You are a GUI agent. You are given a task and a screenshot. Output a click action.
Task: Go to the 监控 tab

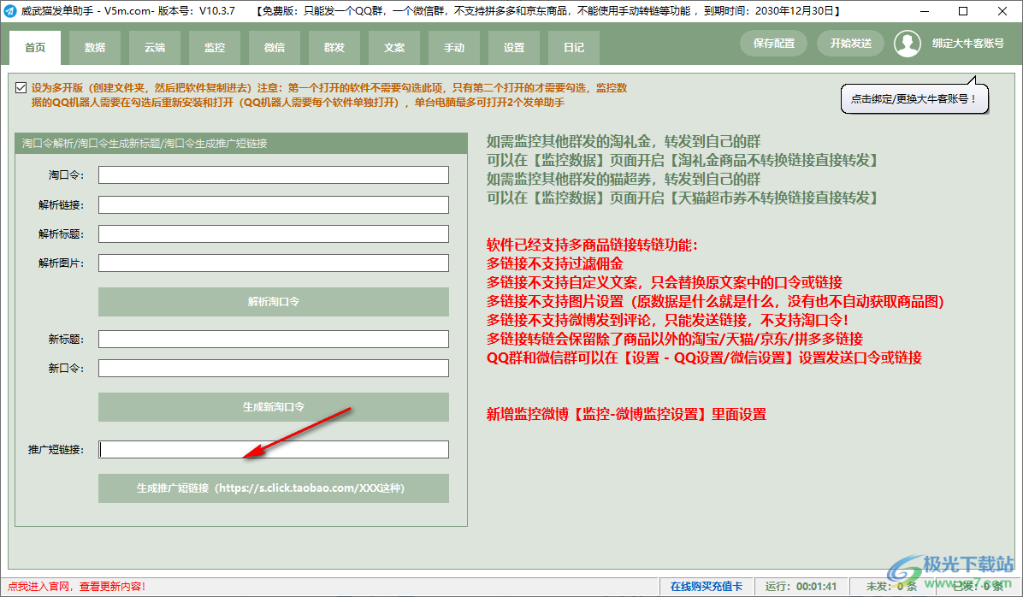[x=215, y=48]
